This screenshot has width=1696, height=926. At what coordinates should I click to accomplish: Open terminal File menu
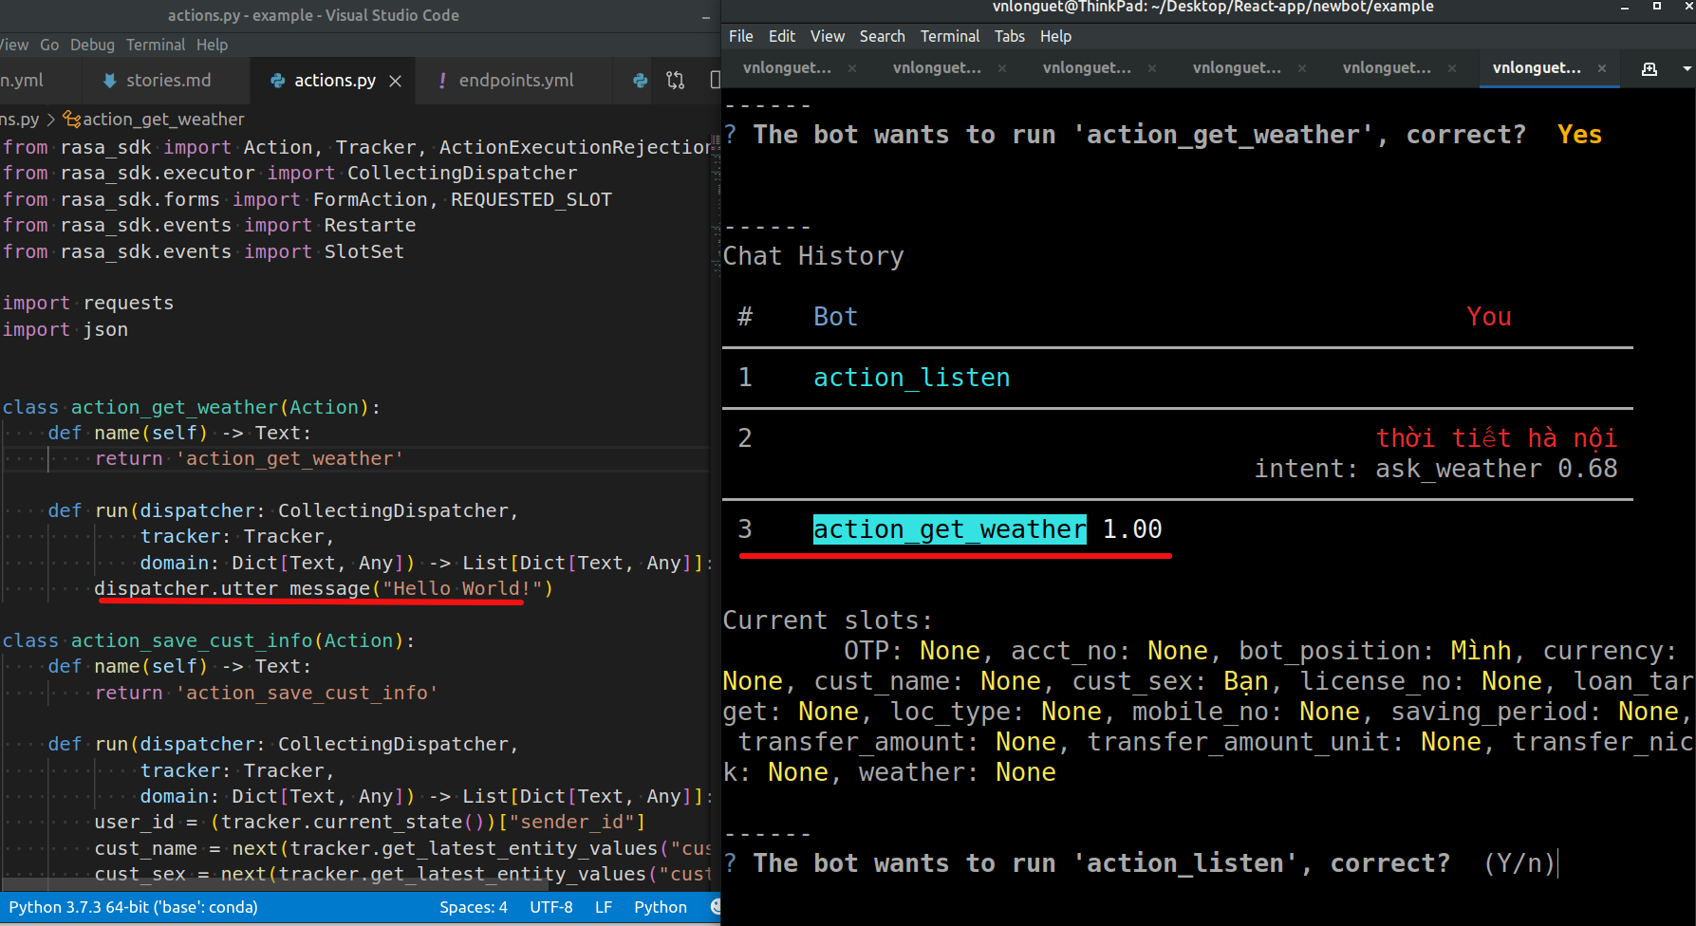(741, 36)
